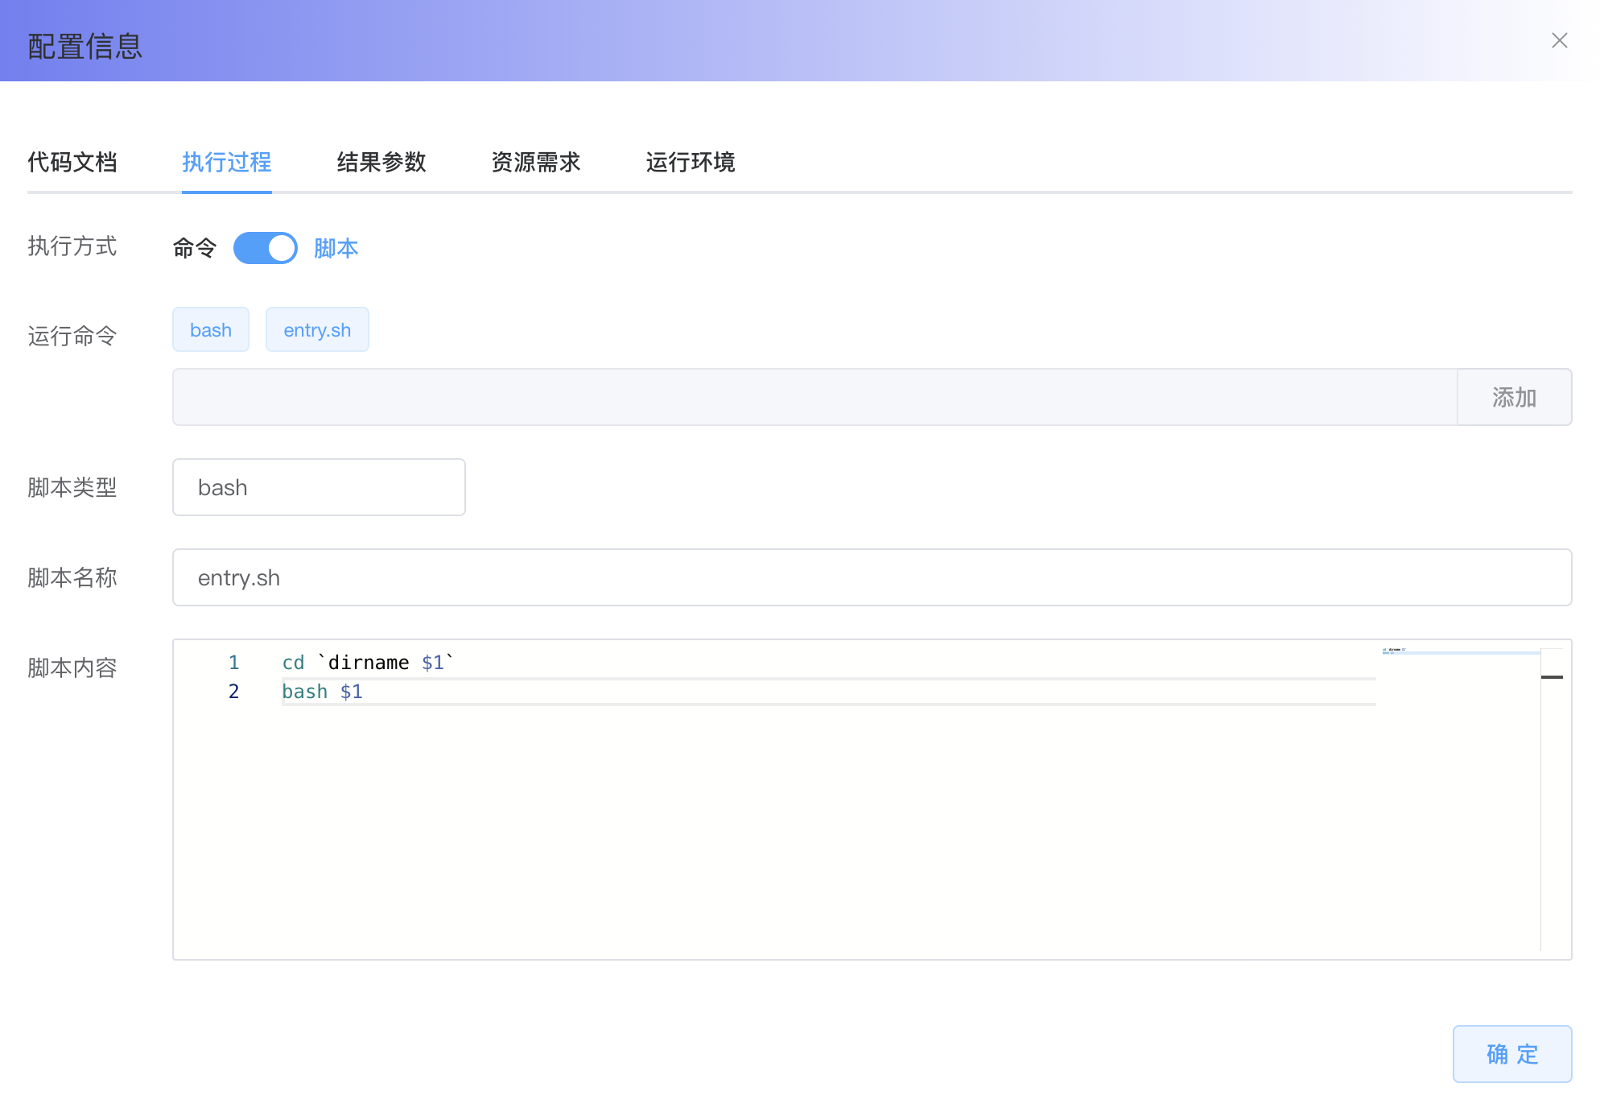Switch to the 代码文档 tab
The width and height of the screenshot is (1600, 1108).
click(x=72, y=162)
